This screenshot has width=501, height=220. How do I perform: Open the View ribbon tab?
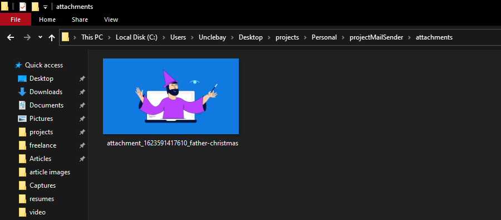coord(111,19)
